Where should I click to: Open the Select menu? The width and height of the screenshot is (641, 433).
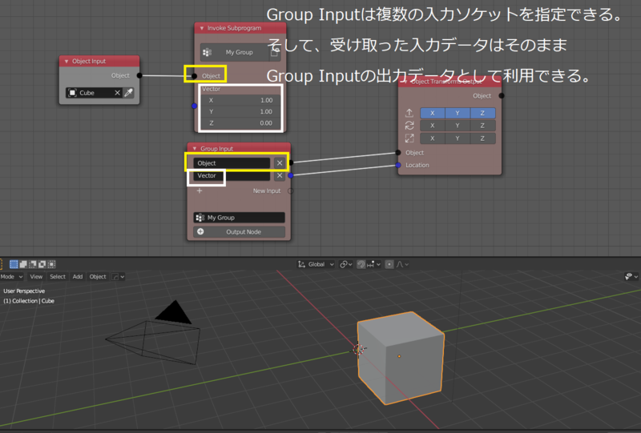click(x=58, y=277)
